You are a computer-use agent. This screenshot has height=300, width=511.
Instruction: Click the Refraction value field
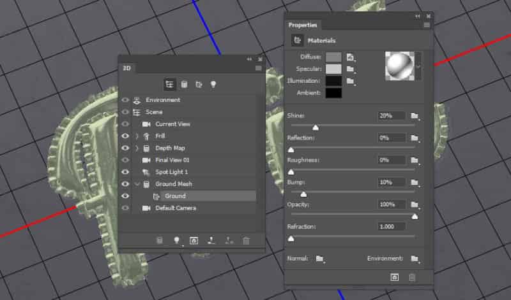tap(392, 227)
